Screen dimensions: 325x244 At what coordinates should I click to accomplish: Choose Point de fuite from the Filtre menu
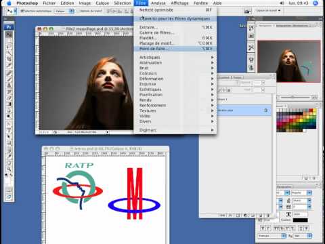(x=175, y=49)
